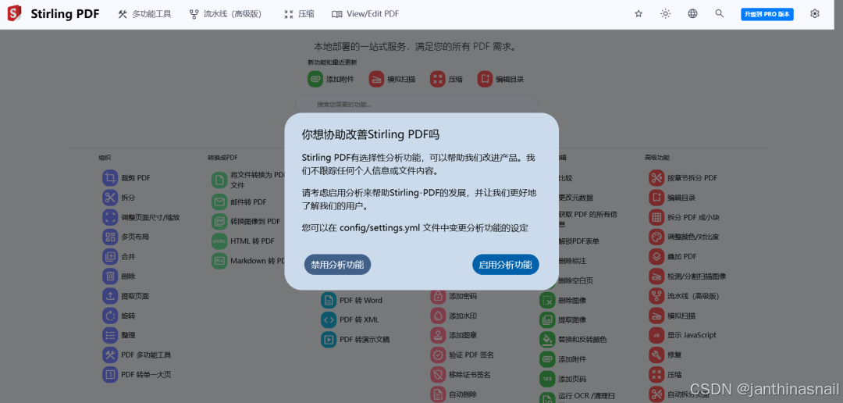Click the 调整页面尺寸/缩放 icon

point(110,217)
